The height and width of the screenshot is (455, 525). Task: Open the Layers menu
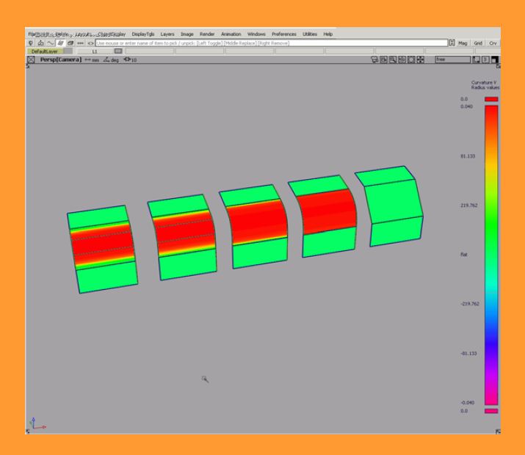[167, 34]
